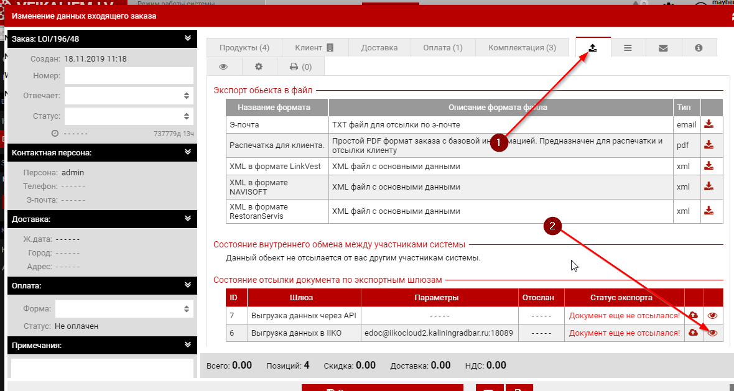View API gateway export details eye icon
The image size is (734, 391).
[x=713, y=316]
